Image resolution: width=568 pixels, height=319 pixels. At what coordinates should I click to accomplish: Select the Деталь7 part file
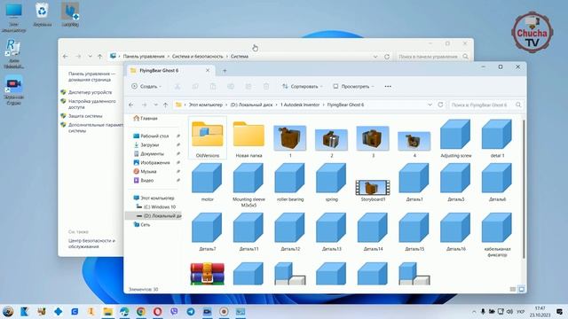click(x=207, y=231)
